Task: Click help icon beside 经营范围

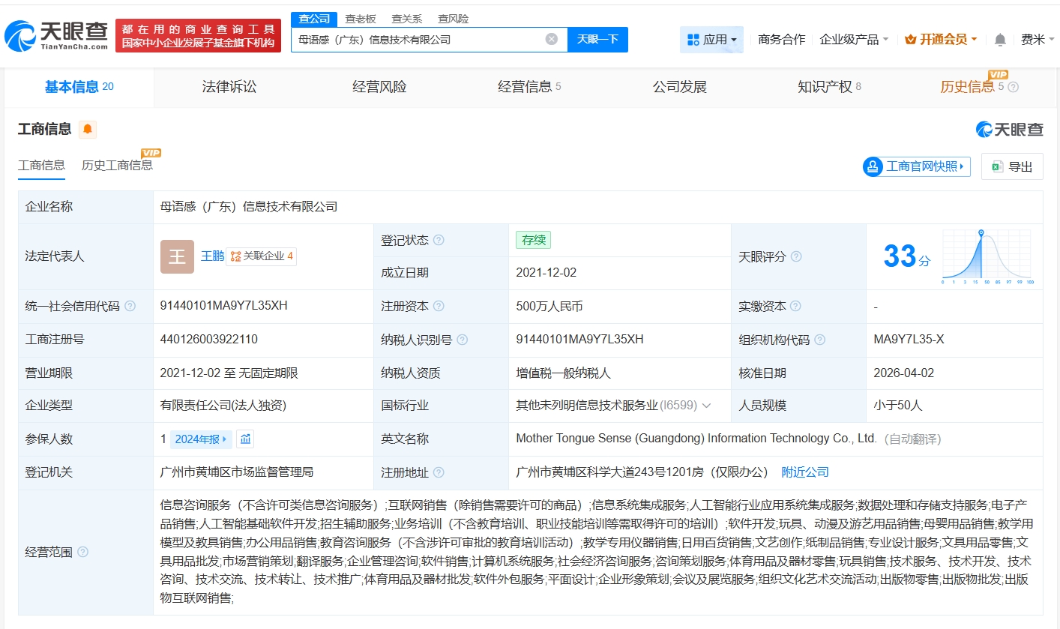Action: pos(82,553)
